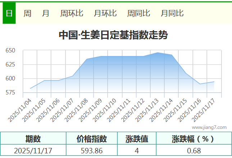
Task: Click the chart title 中国·生姜日定基指数走势
Action: (x=113, y=35)
